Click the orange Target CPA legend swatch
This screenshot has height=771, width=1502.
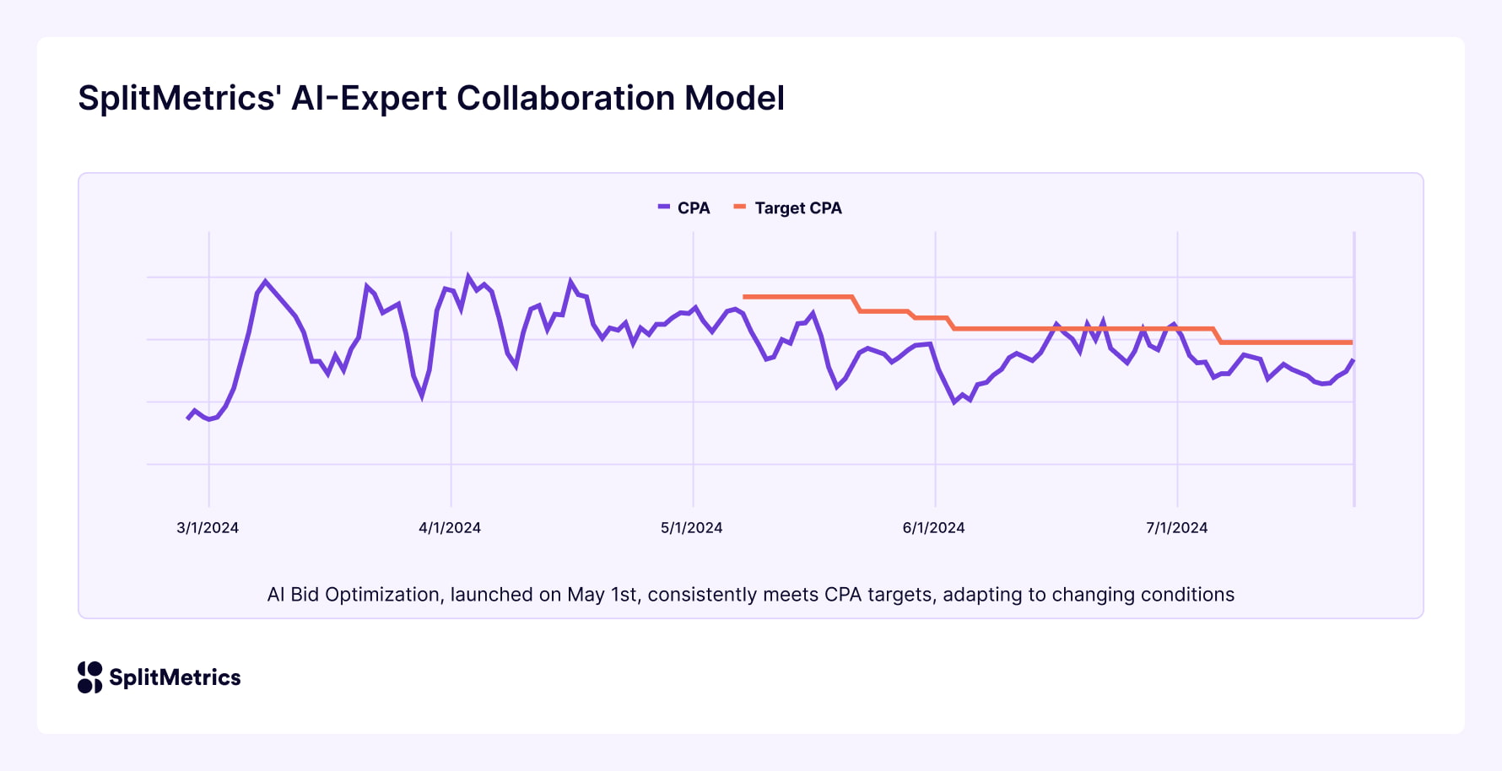[x=740, y=207]
